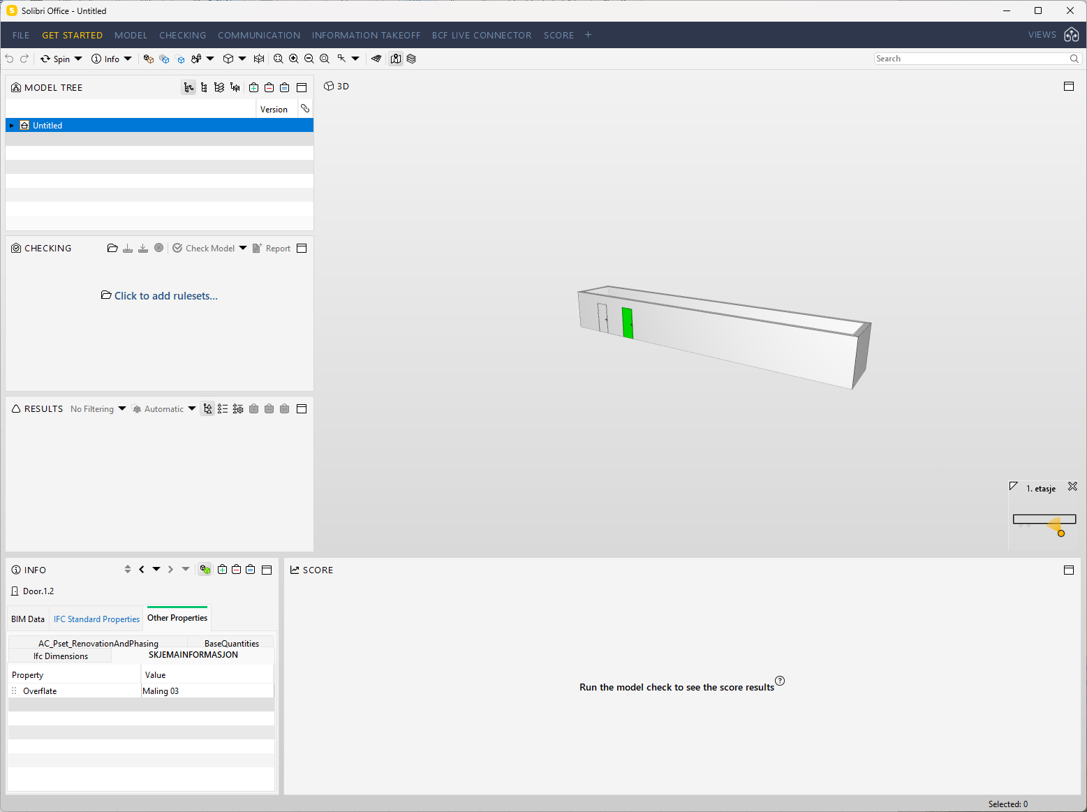Toggle the green component highlight in Info
Image resolution: width=1087 pixels, height=812 pixels.
click(205, 570)
